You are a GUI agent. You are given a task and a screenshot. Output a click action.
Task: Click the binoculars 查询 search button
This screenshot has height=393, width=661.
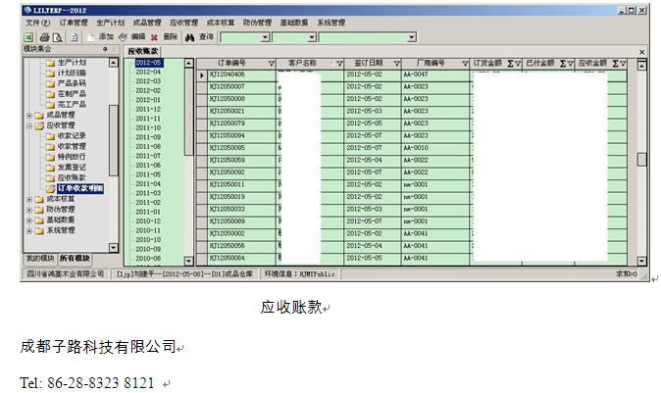198,36
